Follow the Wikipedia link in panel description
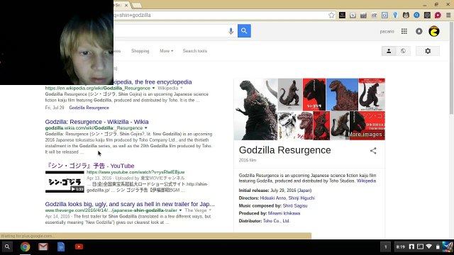Viewport: 454px width, 255px height. click(x=366, y=181)
